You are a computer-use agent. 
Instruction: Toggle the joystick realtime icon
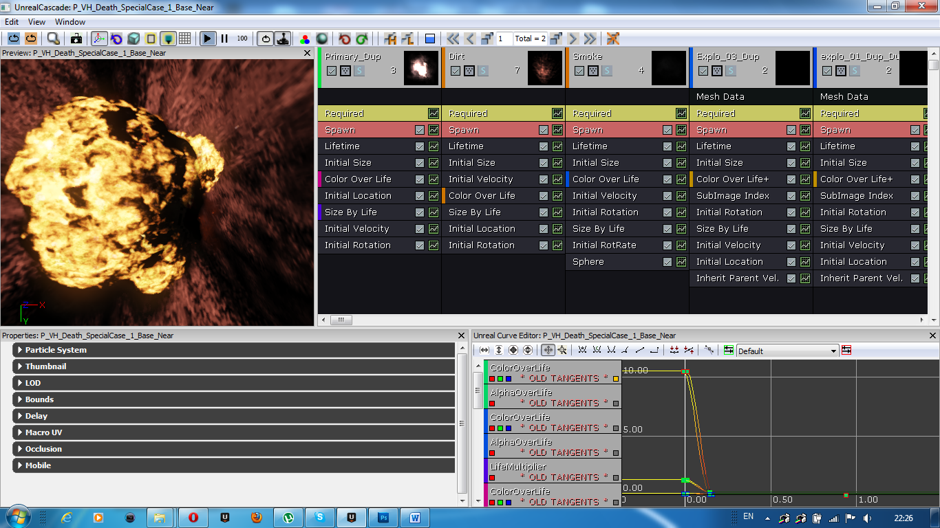coord(282,38)
